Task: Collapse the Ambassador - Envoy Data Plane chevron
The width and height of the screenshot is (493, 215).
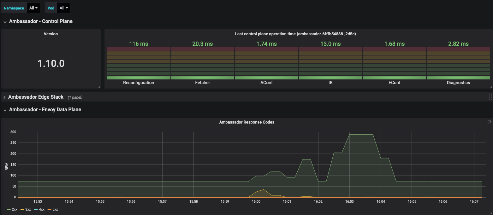Action: point(5,110)
